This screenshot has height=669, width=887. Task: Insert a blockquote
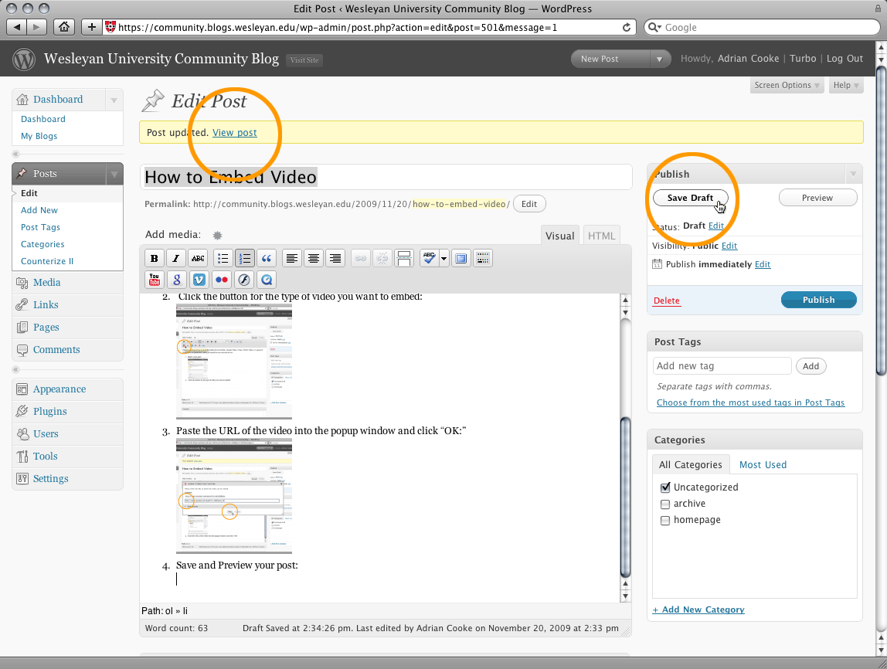[x=267, y=259]
